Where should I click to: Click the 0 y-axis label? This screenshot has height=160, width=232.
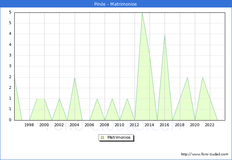tap(10, 120)
